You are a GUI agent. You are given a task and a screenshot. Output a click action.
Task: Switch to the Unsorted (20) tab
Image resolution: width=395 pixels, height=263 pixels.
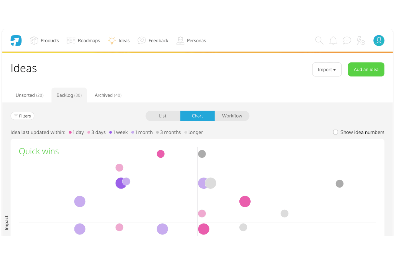coord(30,95)
